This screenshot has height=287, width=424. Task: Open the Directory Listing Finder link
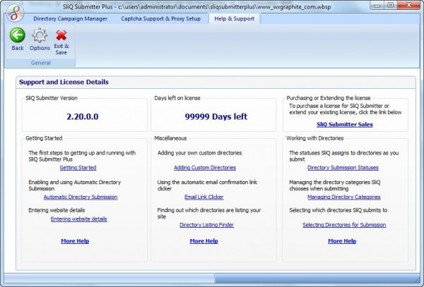click(206, 225)
